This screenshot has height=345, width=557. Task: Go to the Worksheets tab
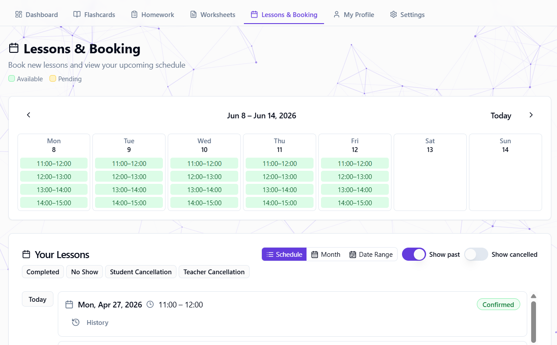point(213,14)
